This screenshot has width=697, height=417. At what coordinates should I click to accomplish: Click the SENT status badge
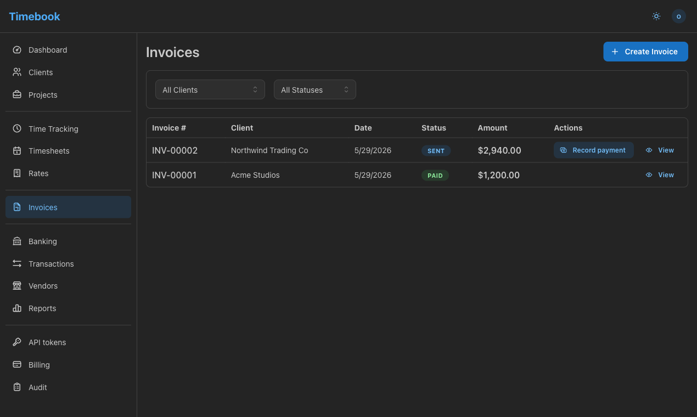[x=436, y=150]
